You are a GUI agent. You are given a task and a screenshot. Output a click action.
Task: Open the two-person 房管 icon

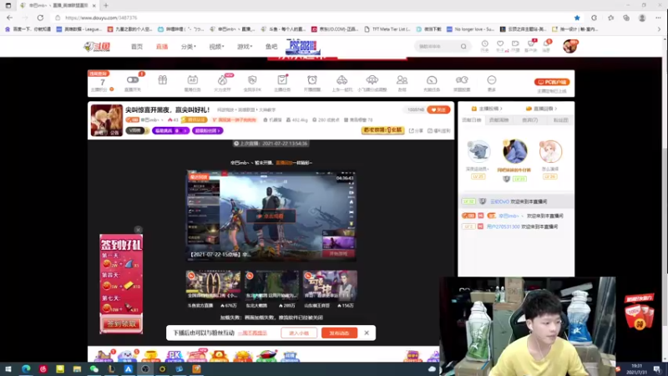pos(402,79)
